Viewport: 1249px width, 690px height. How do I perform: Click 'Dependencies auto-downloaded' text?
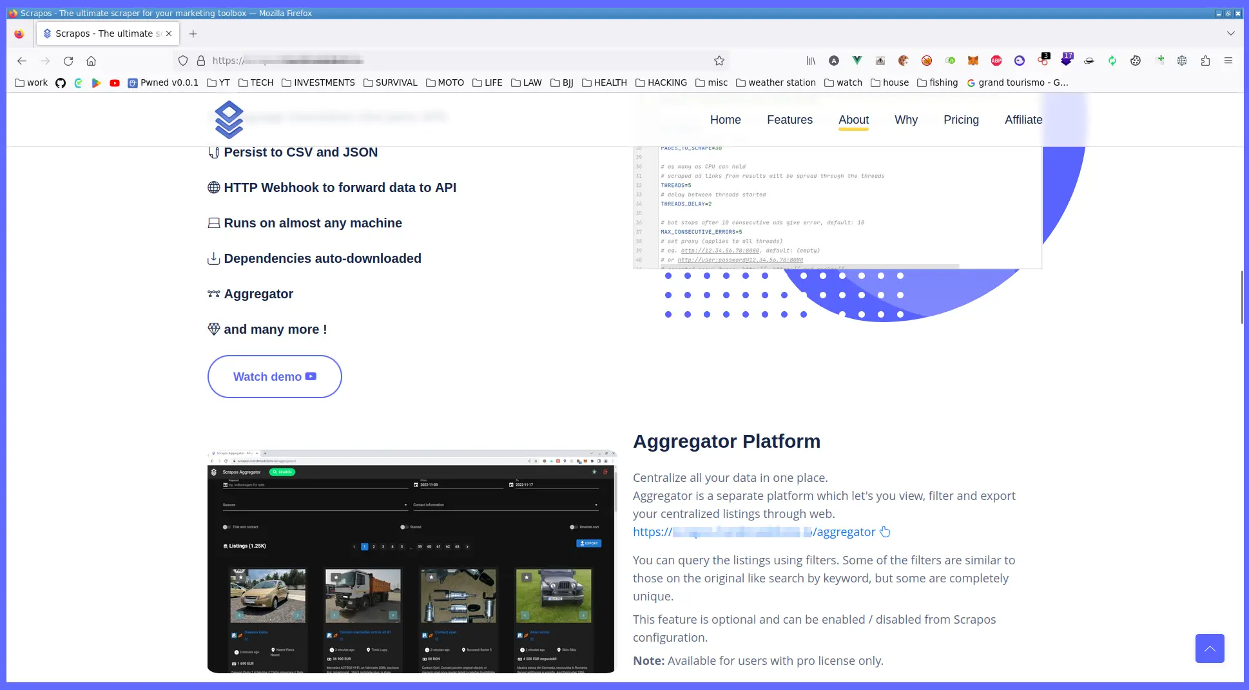click(323, 258)
